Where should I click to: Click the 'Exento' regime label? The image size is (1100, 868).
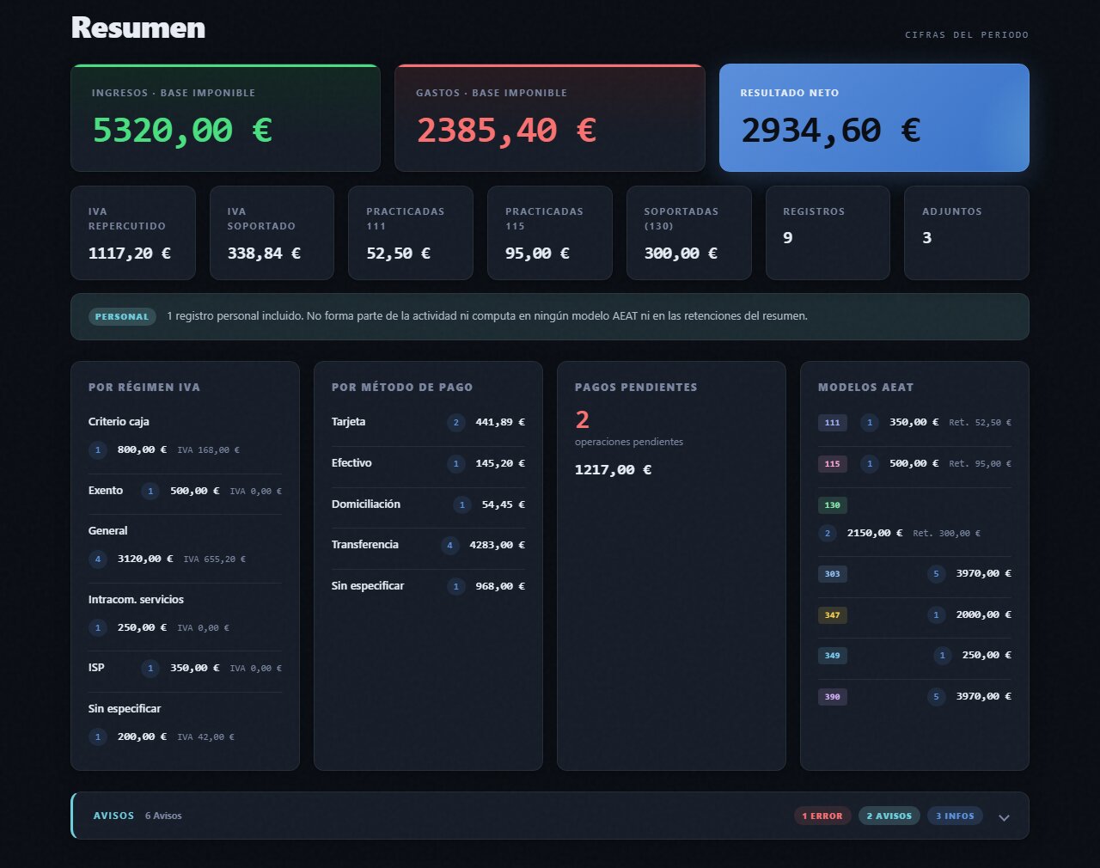pyautogui.click(x=106, y=491)
